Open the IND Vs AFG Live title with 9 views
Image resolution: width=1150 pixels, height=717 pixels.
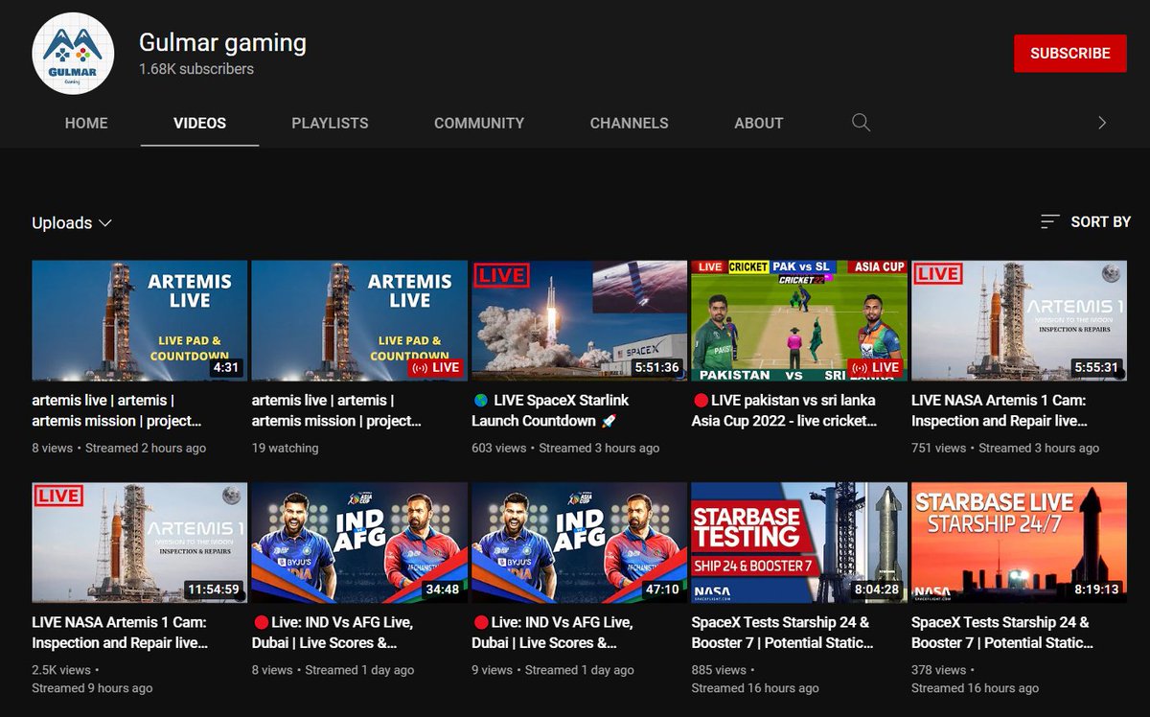pyautogui.click(x=552, y=633)
